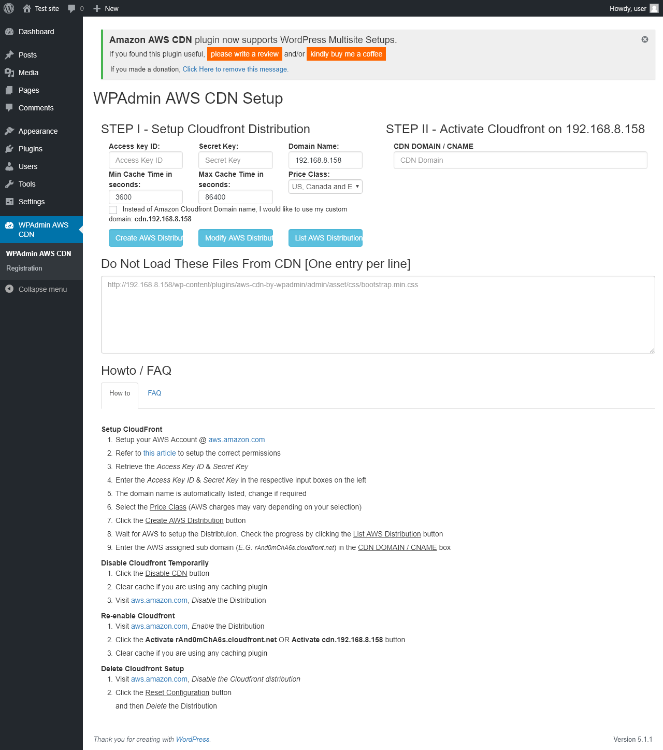663x750 pixels.
Task: Open the New content menu
Action: tap(106, 8)
